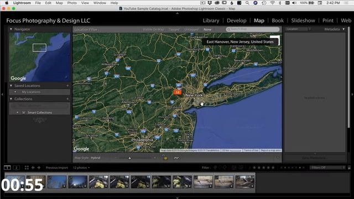Filter map by Untagged photos
354x199 pixels.
point(191,29)
